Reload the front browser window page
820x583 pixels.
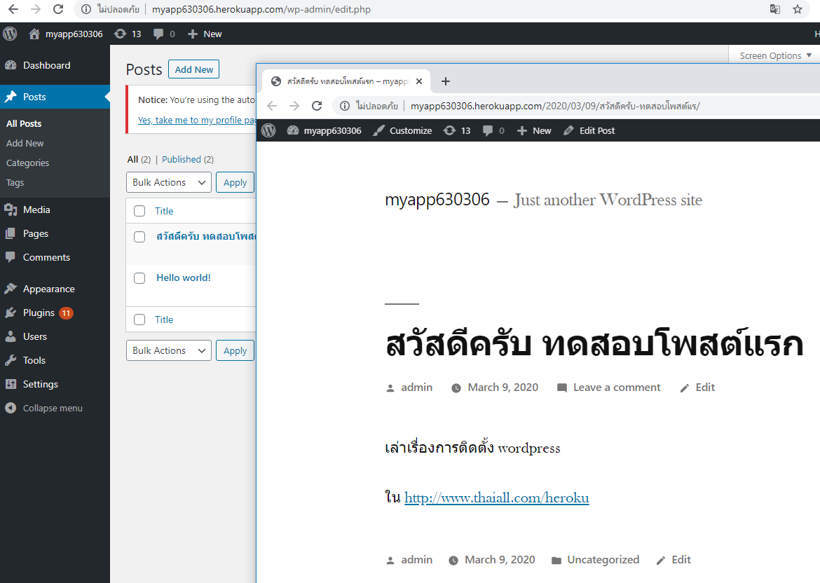coord(317,106)
